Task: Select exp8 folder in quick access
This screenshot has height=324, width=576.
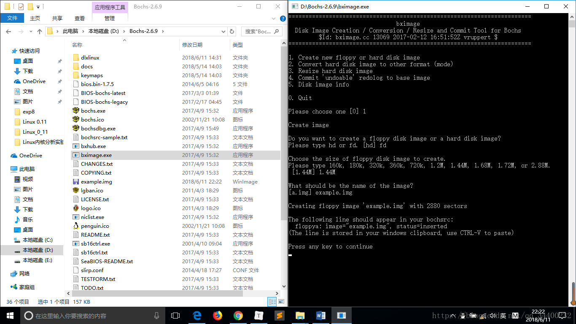Action: coord(29,111)
